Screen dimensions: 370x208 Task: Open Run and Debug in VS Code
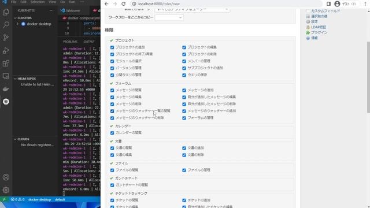tap(6, 50)
